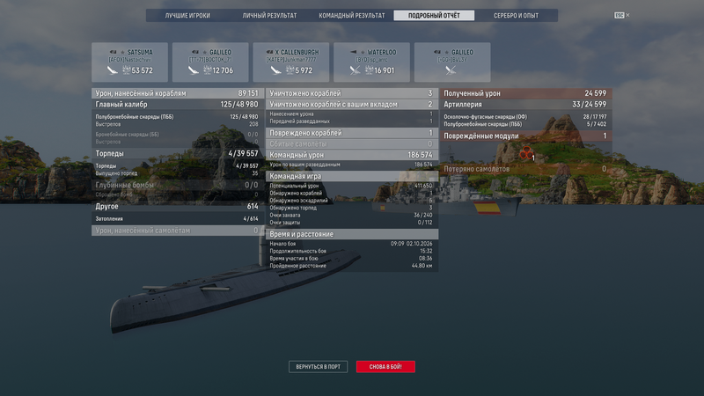Click the Командная игра header
This screenshot has height=396, width=704.
tap(352, 177)
